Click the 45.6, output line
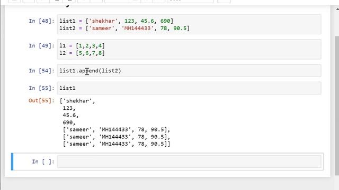Viewport: 339px width, 190px height. pos(70,115)
